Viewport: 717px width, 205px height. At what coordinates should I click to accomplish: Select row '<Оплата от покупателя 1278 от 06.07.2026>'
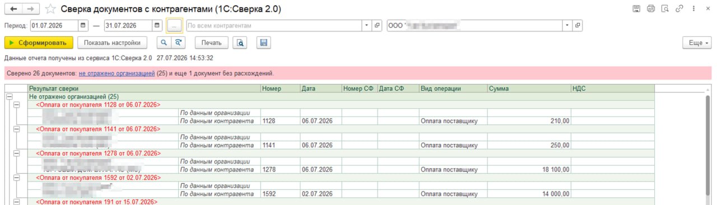click(98, 153)
